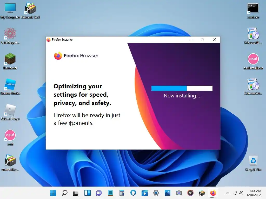
Task: Click the "Firefox Installer" title text
Action: click(x=62, y=40)
